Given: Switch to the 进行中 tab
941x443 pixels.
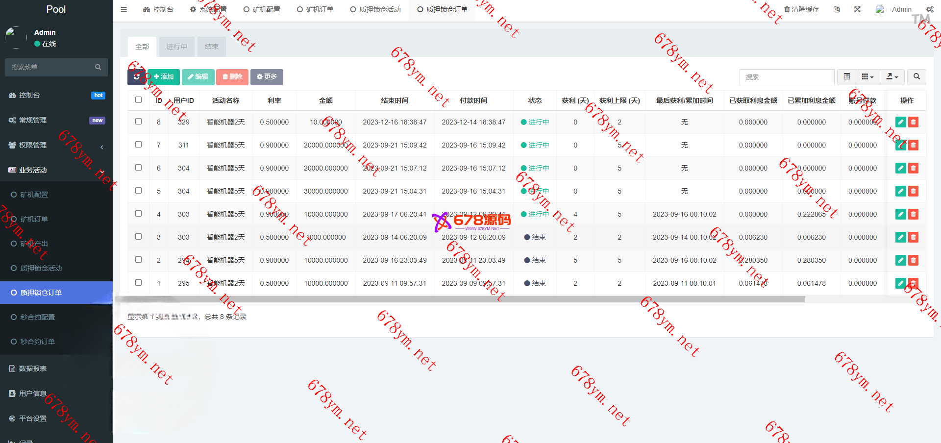Looking at the screenshot, I should point(176,47).
